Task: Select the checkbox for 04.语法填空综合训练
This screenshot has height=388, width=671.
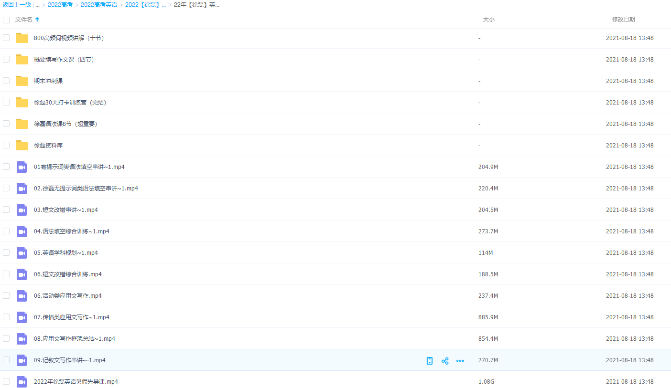Action: pos(6,231)
